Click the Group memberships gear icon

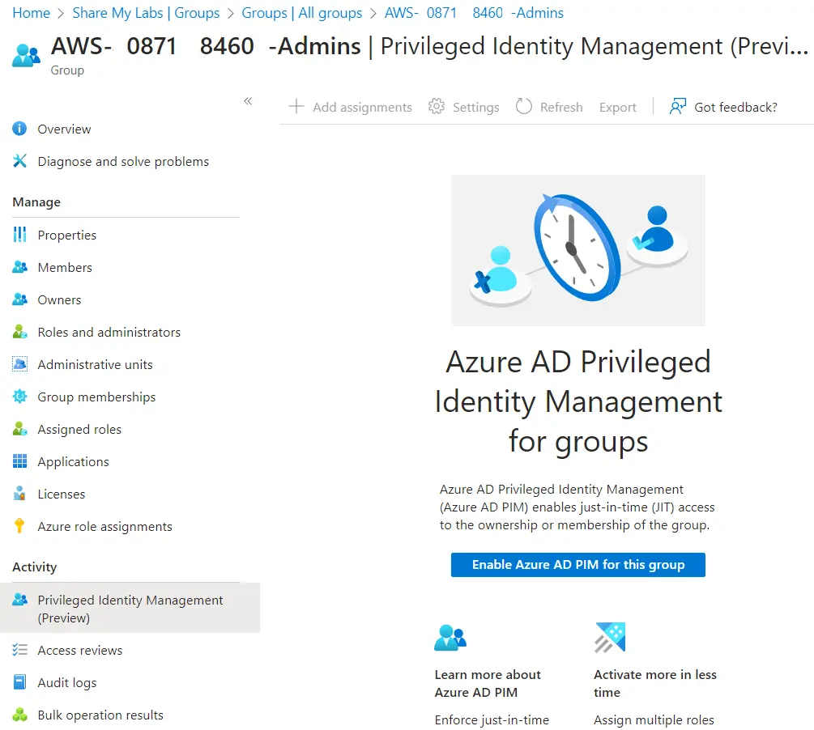(x=20, y=397)
